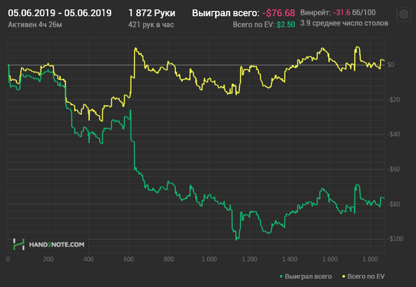Click the 'Активен 4ч 26м' text
Viewport: 416px width, 287px height.
[35, 25]
